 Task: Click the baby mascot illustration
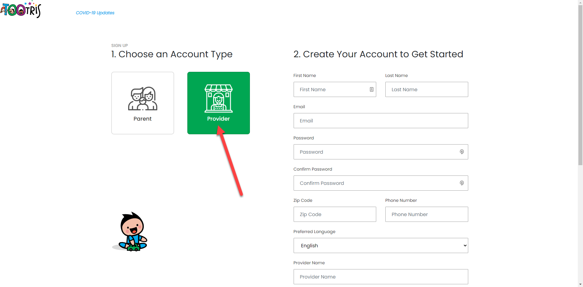coord(131,232)
